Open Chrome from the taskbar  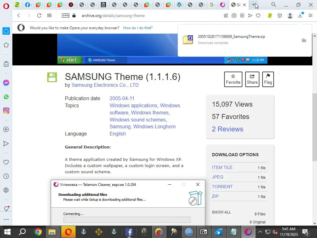coord(38,232)
